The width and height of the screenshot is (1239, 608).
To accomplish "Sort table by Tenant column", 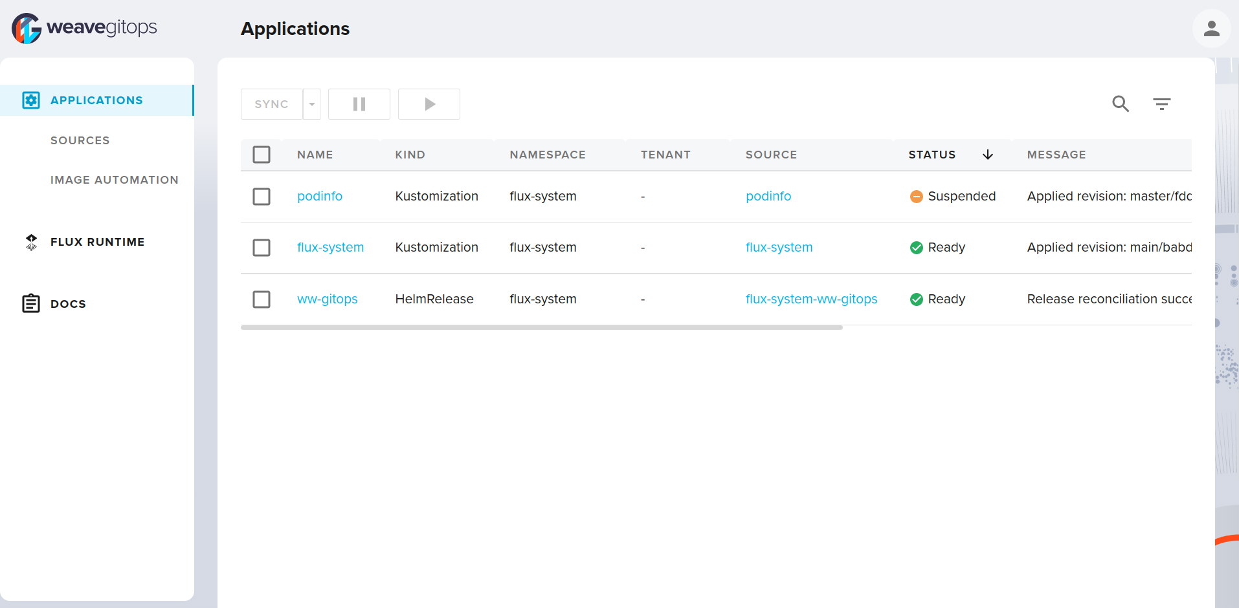I will [x=665, y=155].
